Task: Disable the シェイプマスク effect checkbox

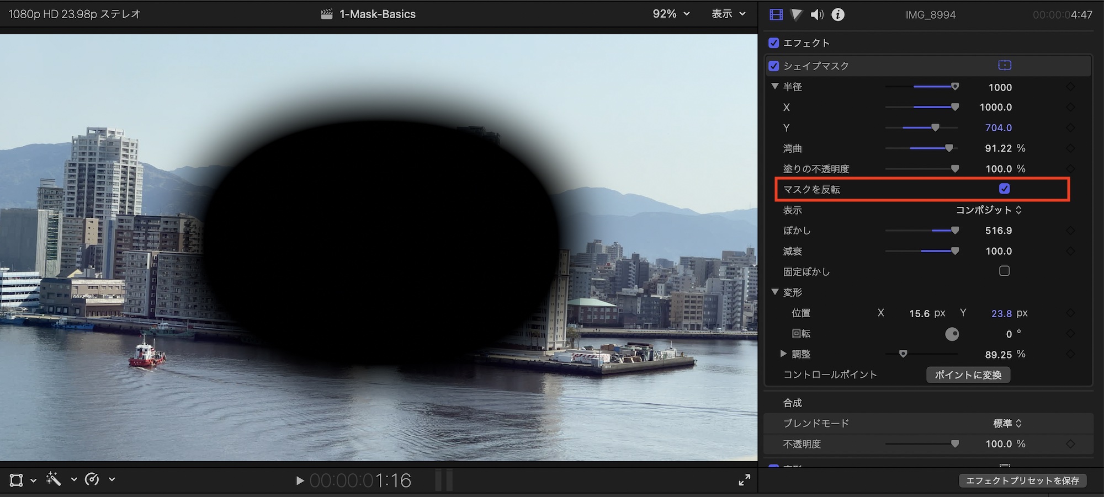Action: click(x=774, y=66)
